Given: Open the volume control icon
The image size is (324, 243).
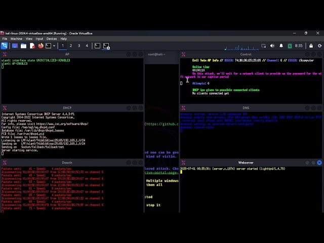Looking at the screenshot, I should click(x=272, y=46).
